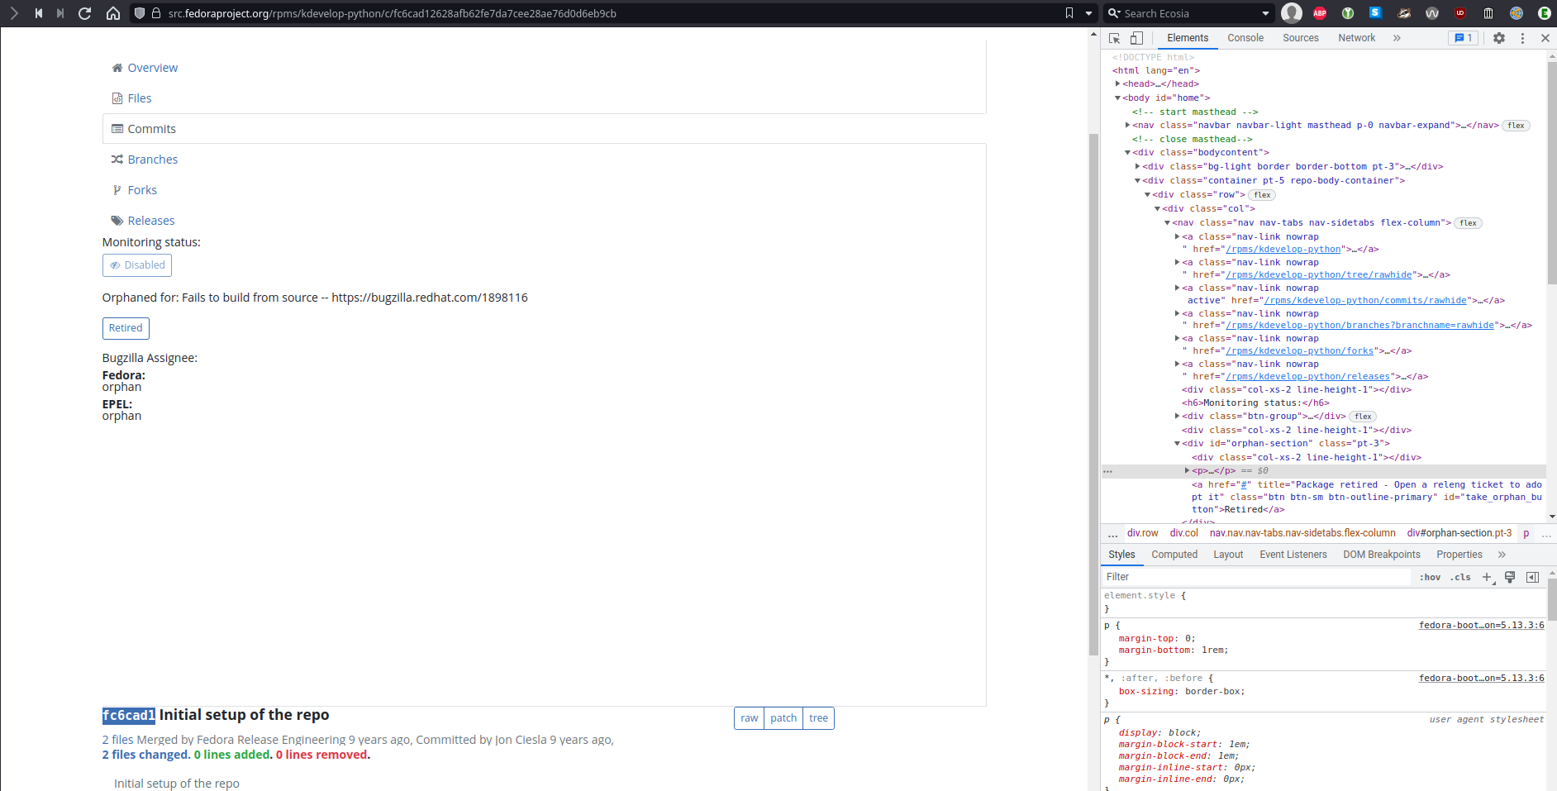Image resolution: width=1557 pixels, height=791 pixels.
Task: Click the rewind-to-first-page browser button
Action: pyautogui.click(x=38, y=13)
